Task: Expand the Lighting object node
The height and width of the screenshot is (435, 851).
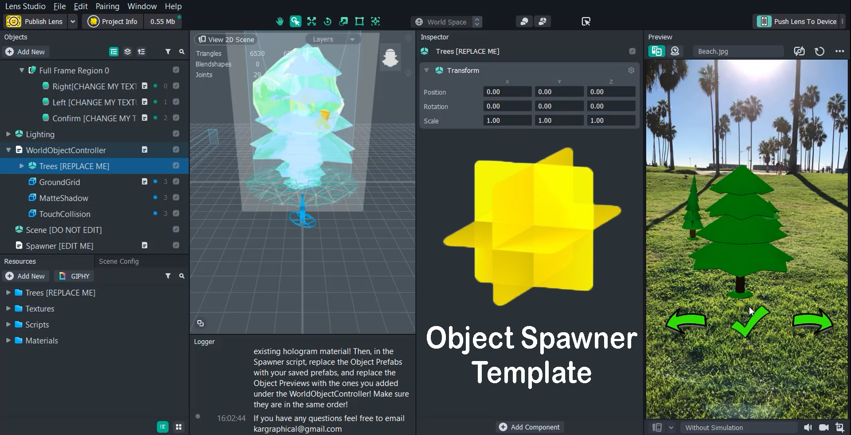Action: click(8, 134)
